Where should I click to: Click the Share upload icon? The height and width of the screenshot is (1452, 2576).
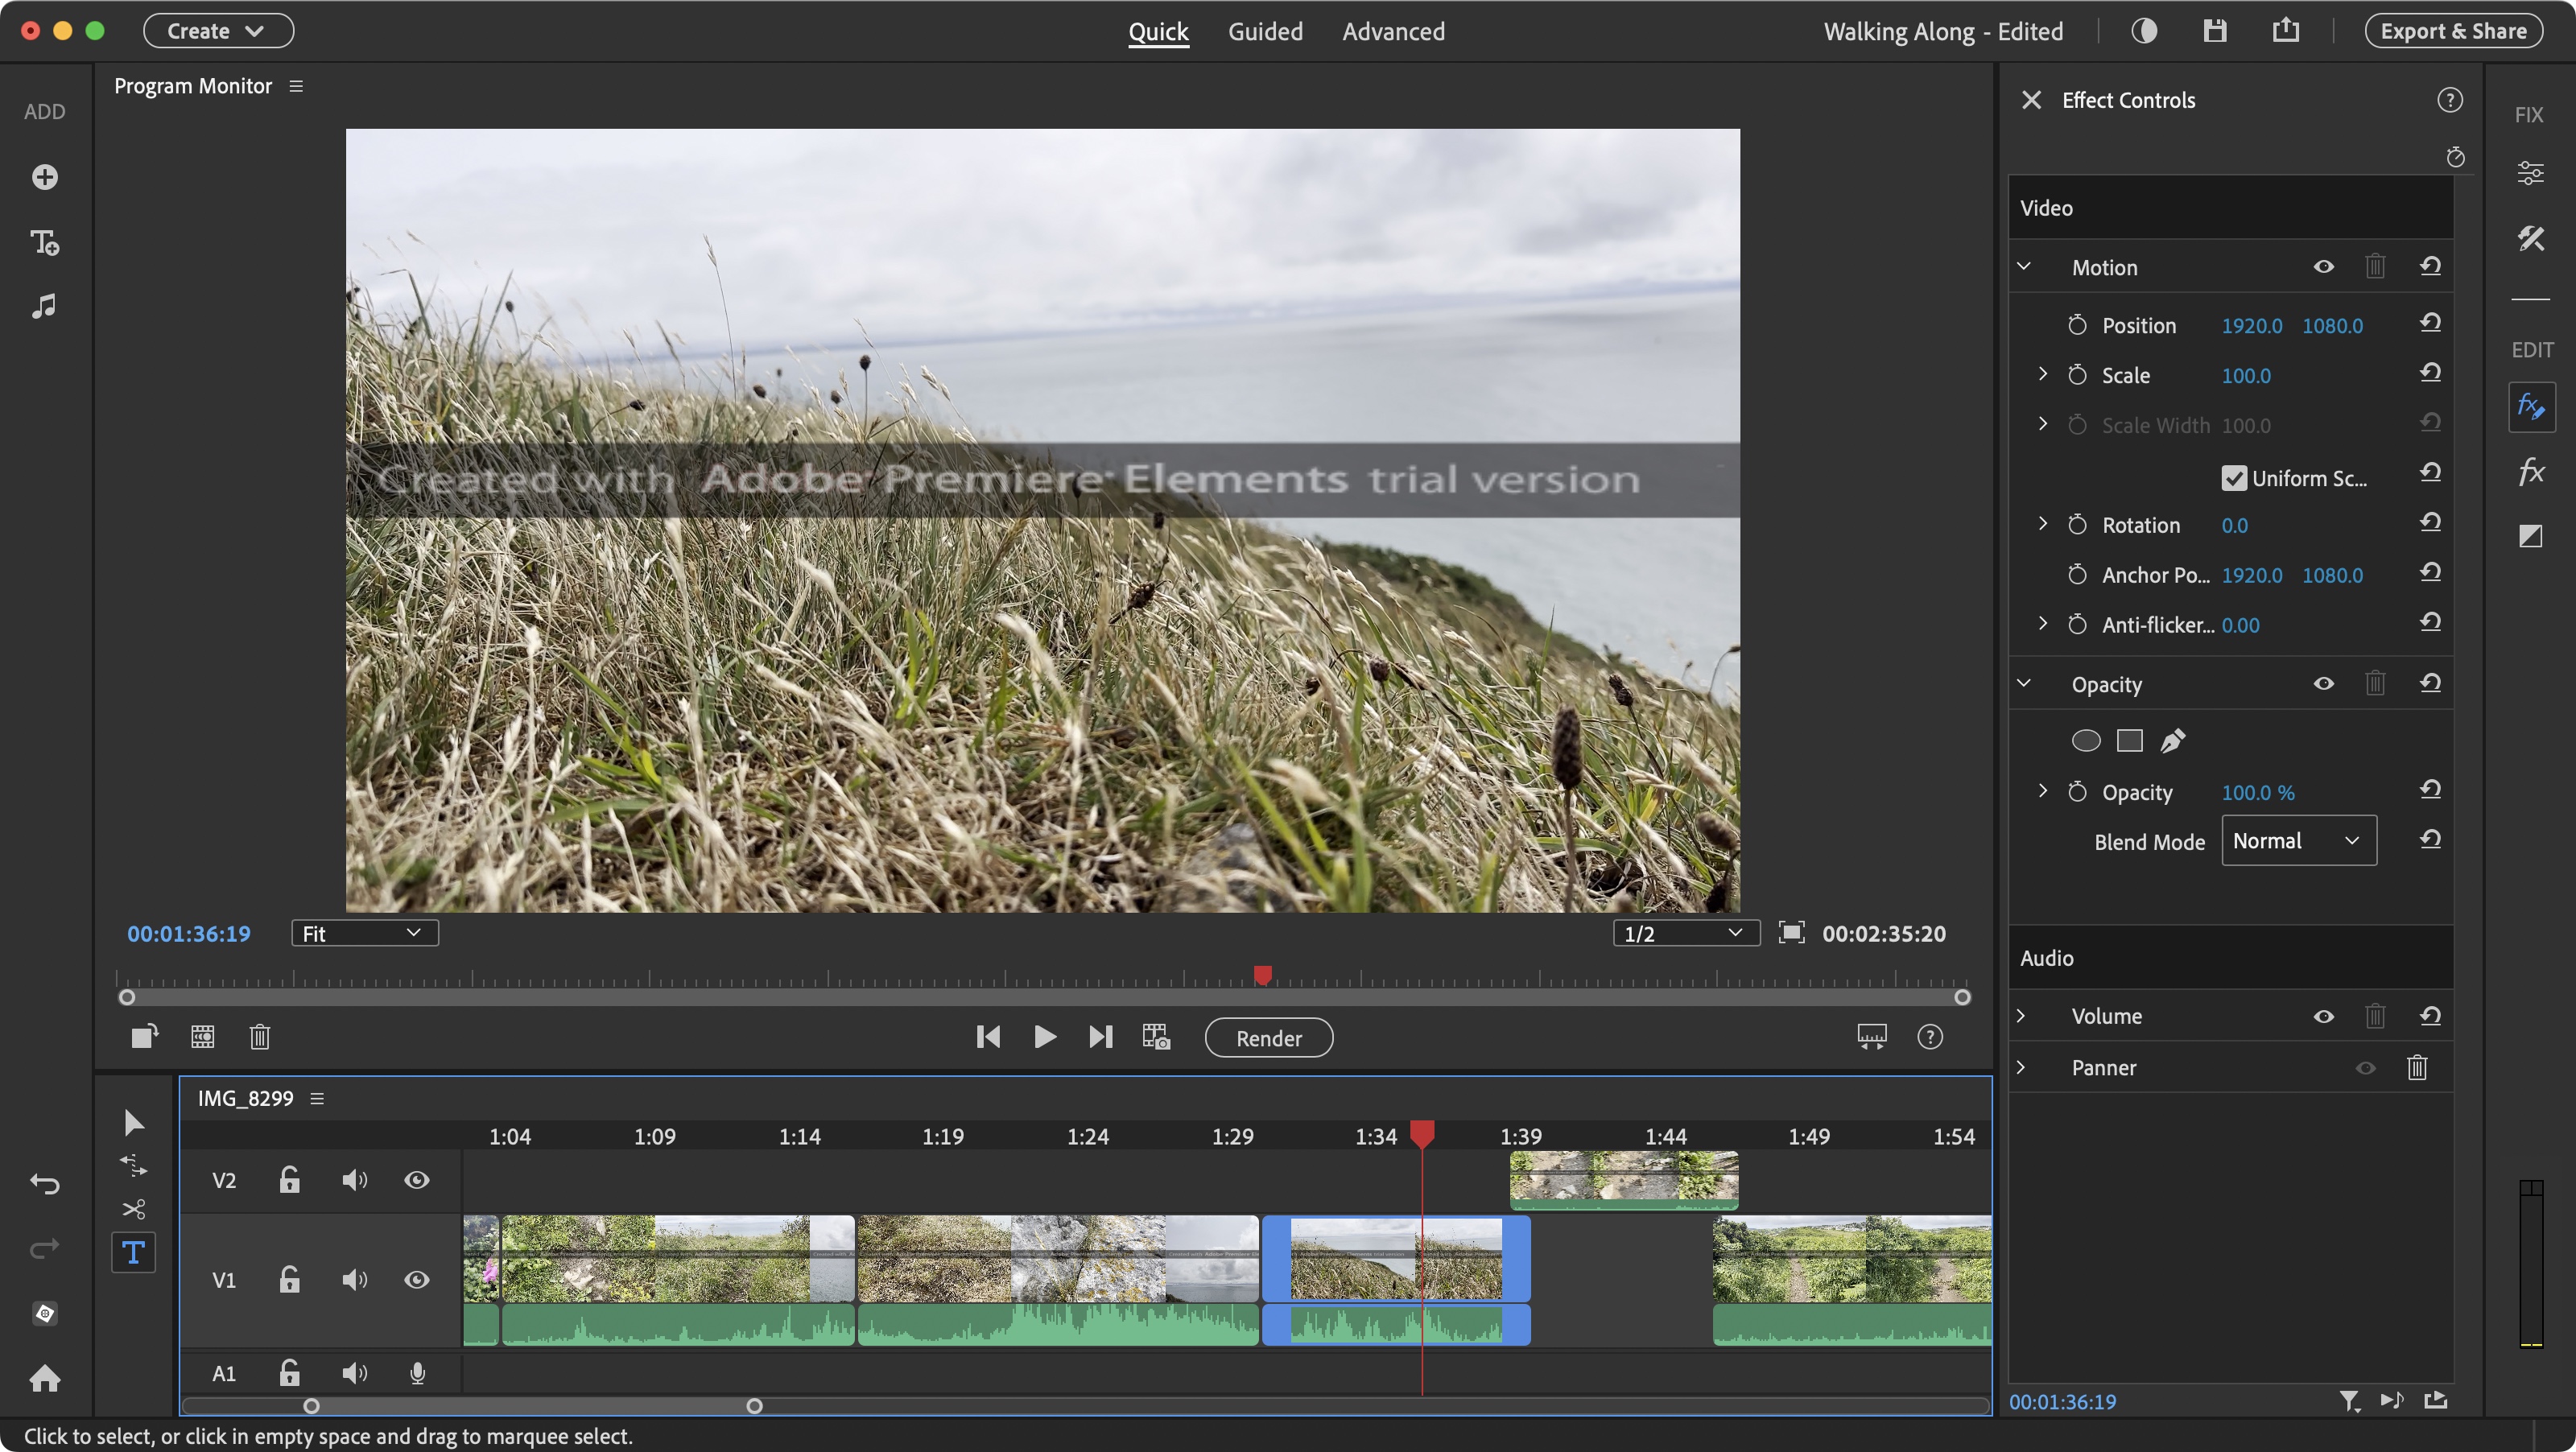click(2286, 31)
